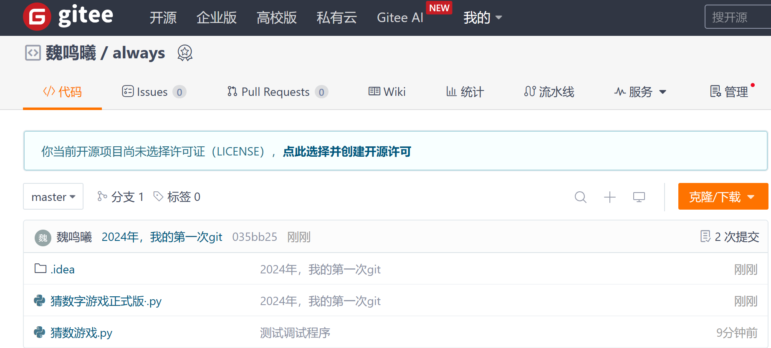Switch to the 代码 tab

63,92
